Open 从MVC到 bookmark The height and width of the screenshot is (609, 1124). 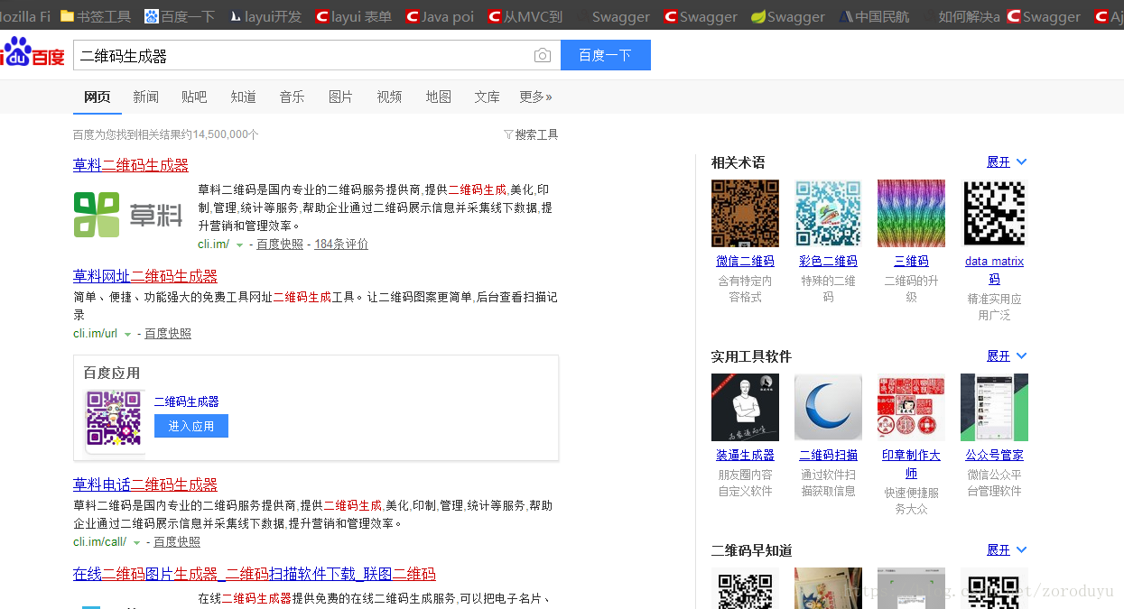click(x=525, y=16)
